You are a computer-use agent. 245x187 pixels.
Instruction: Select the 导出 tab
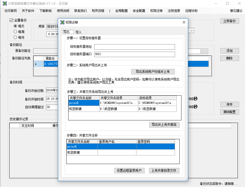click(66, 32)
